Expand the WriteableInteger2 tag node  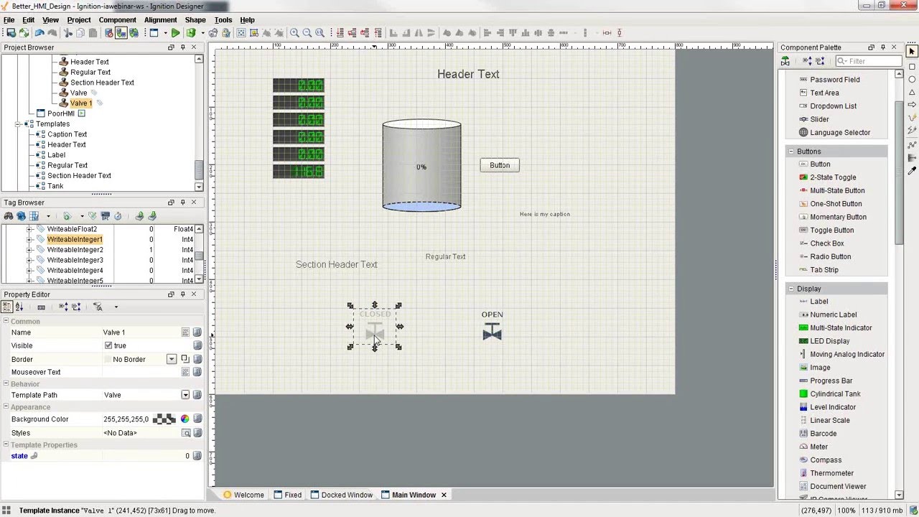(x=29, y=250)
